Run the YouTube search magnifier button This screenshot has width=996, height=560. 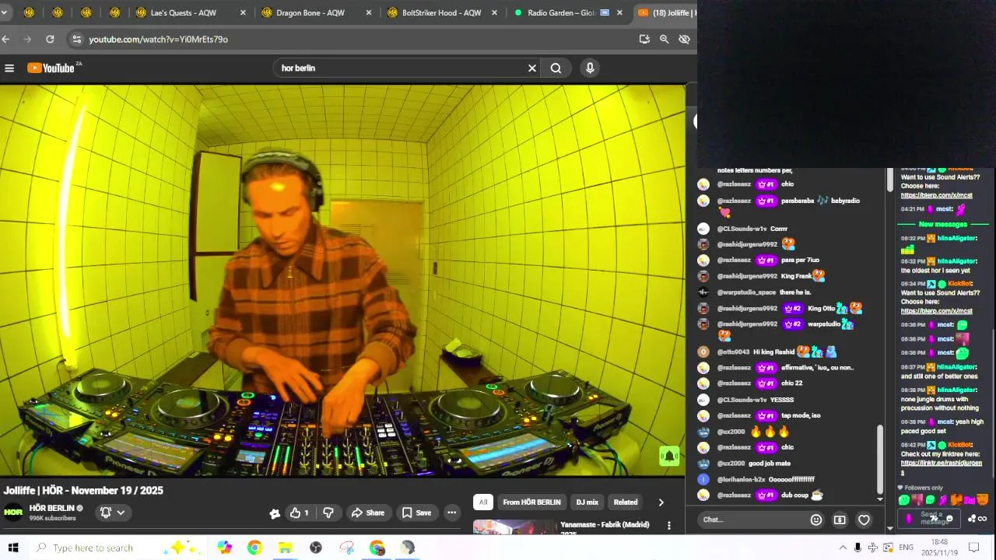pyautogui.click(x=556, y=68)
